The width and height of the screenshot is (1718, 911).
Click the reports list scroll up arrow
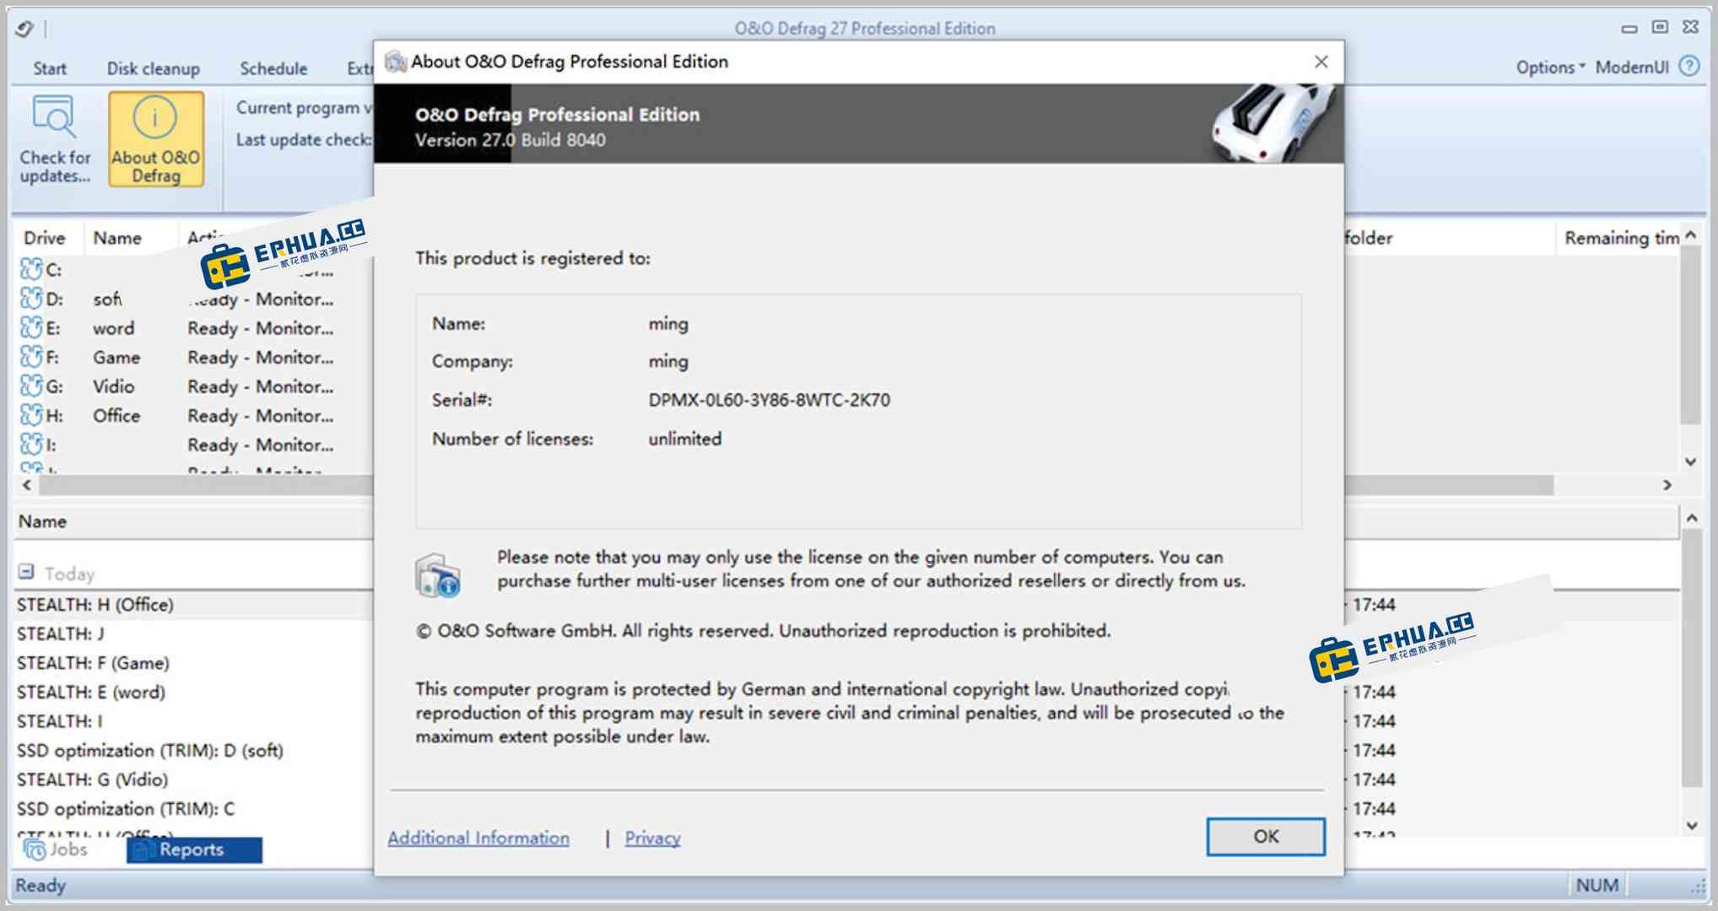point(1692,518)
